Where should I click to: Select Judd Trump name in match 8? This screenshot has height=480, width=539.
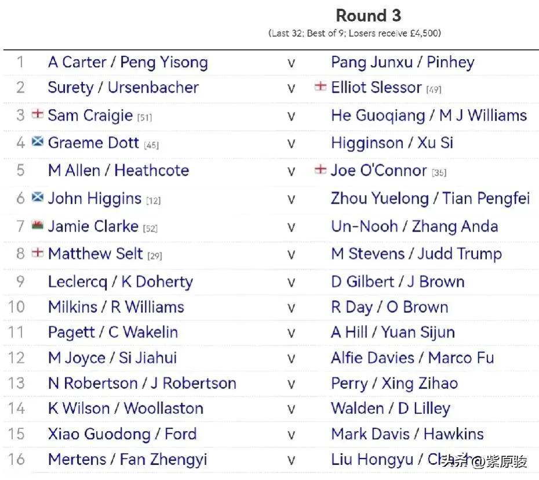click(460, 254)
